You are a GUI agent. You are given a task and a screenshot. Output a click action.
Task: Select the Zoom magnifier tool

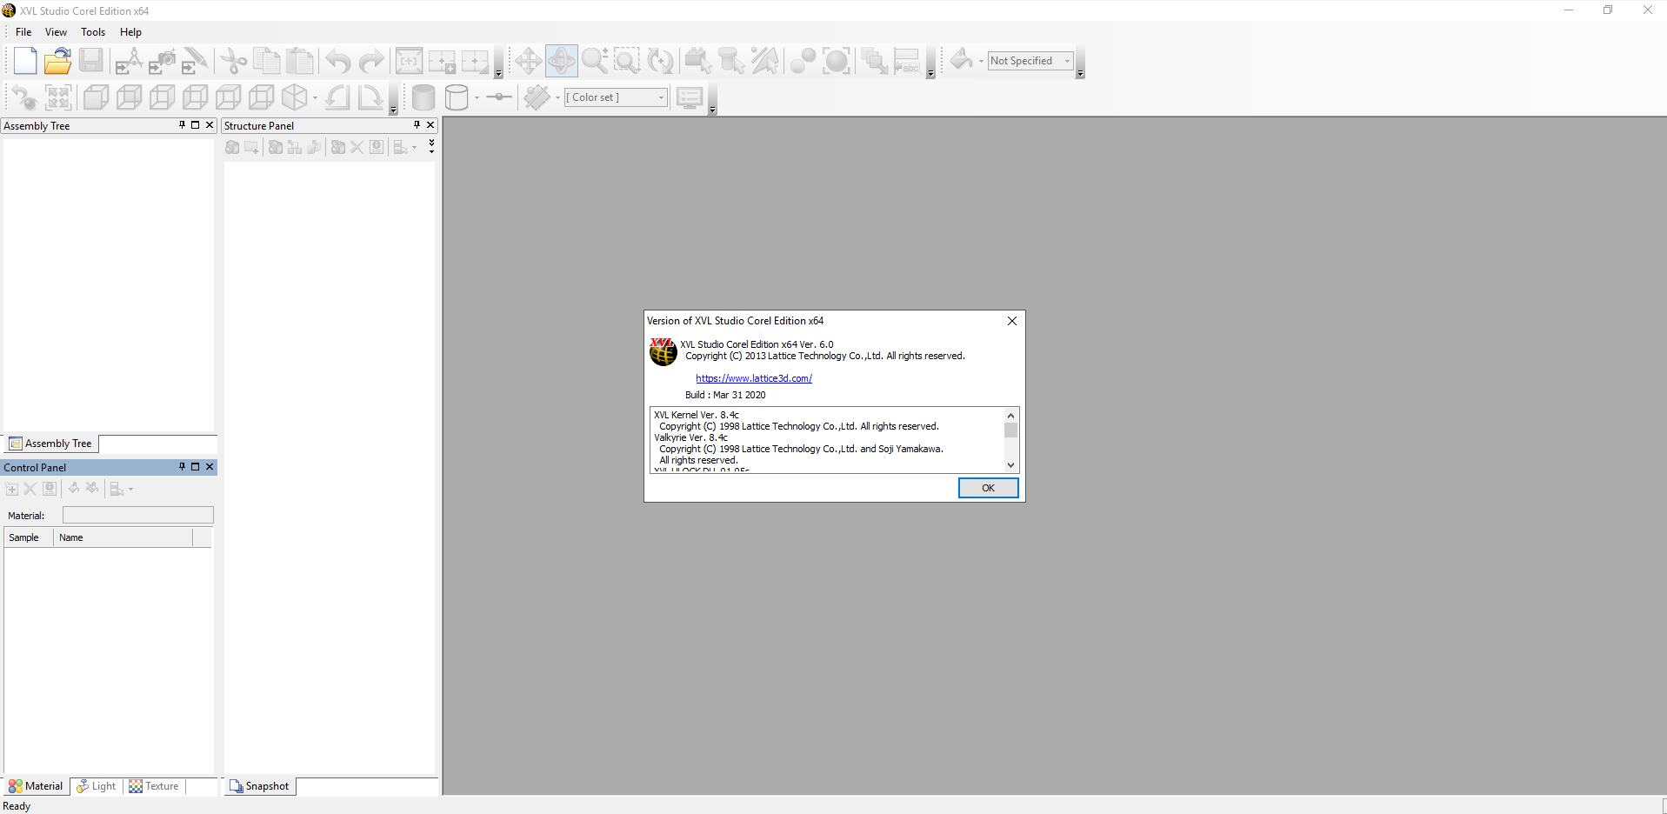pyautogui.click(x=594, y=61)
